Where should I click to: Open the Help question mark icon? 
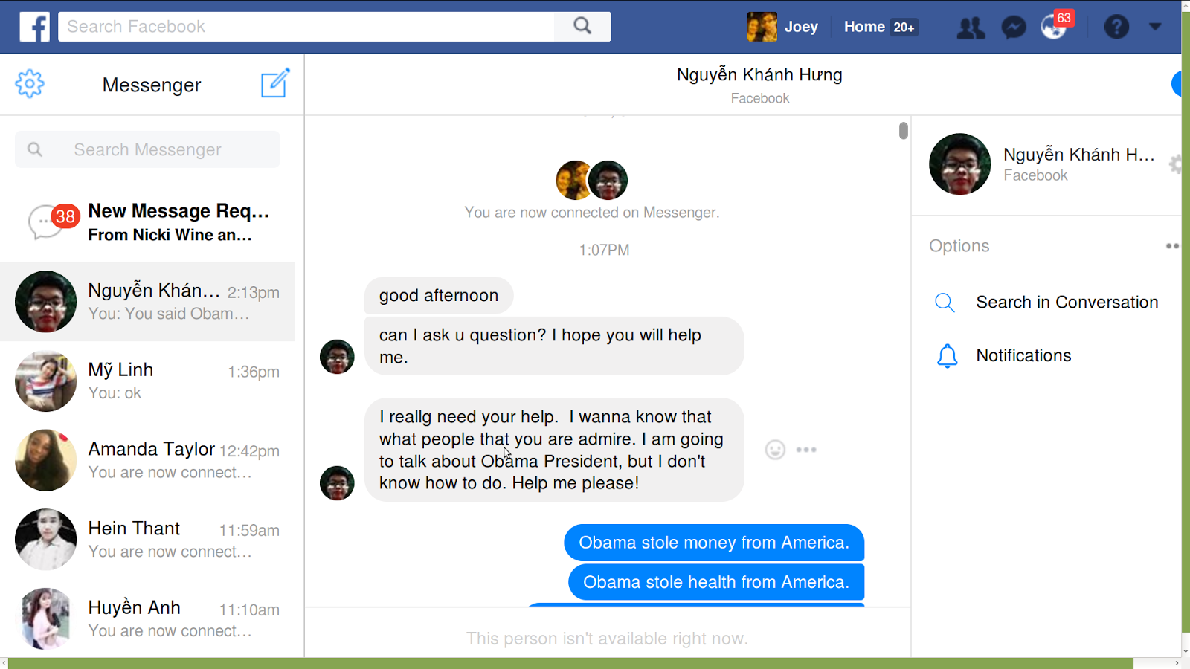click(x=1116, y=28)
